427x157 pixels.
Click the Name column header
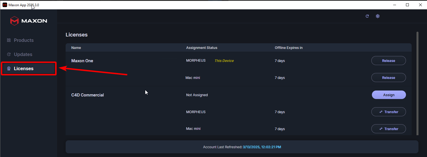[x=76, y=48]
